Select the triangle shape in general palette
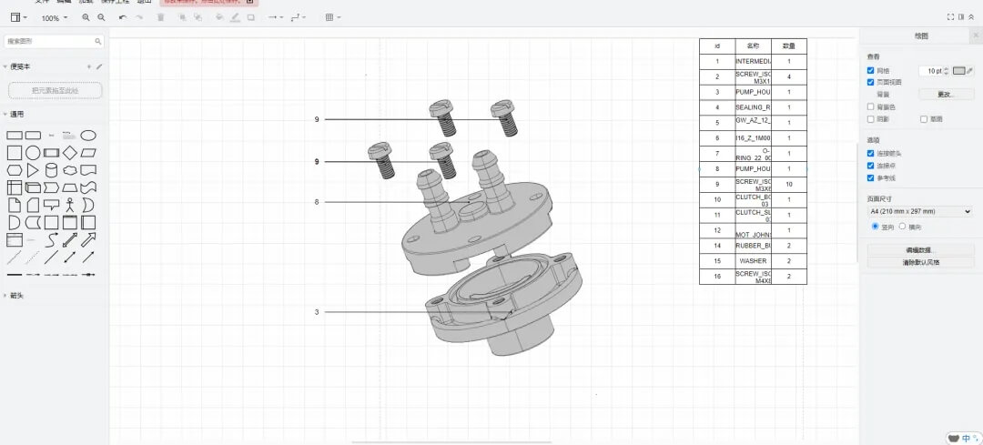 click(x=33, y=170)
